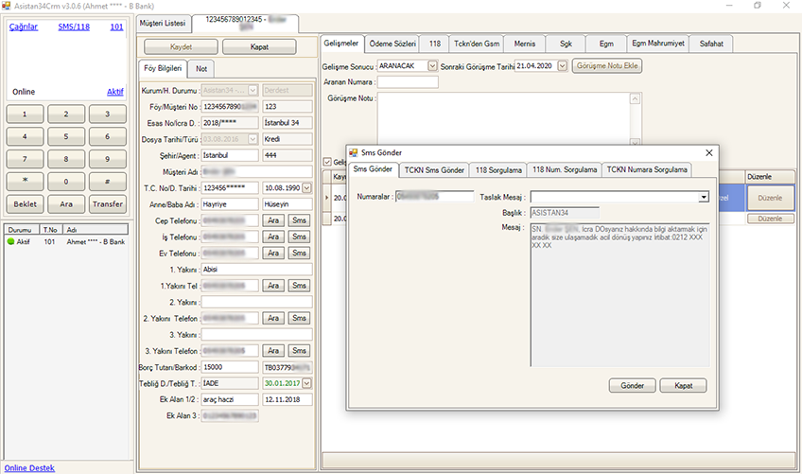Open the Safahat tab
This screenshot has width=802, height=474.
711,44
